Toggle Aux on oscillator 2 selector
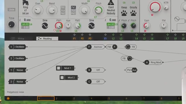The height and width of the screenshot is (104, 186). pyautogui.click(x=73, y=10)
